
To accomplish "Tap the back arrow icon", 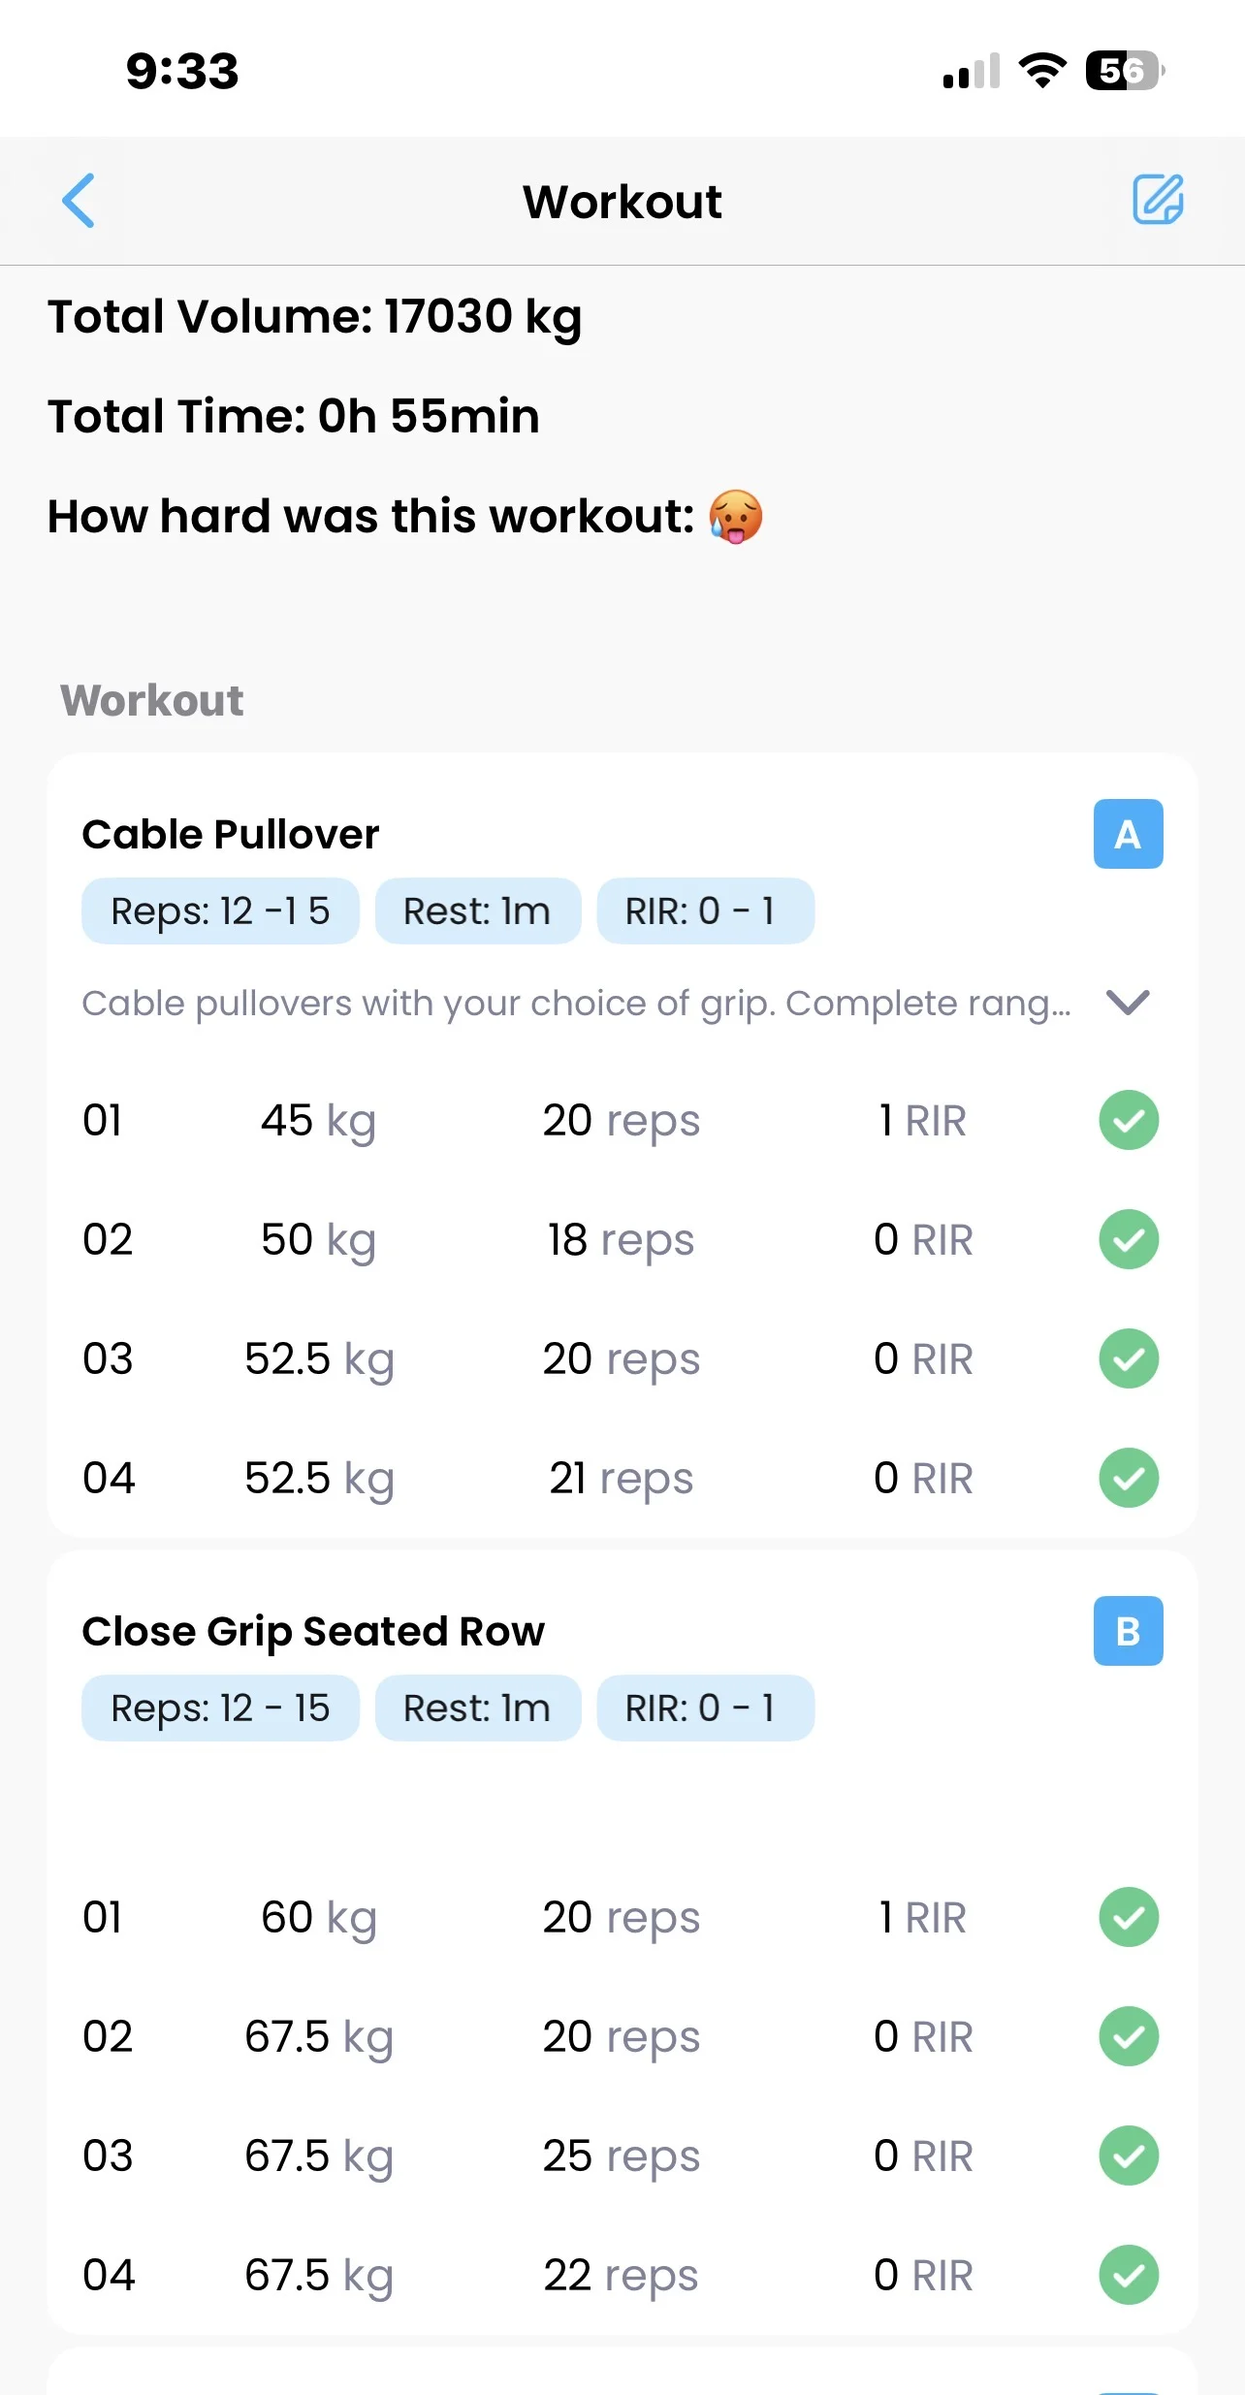I will click(x=79, y=201).
